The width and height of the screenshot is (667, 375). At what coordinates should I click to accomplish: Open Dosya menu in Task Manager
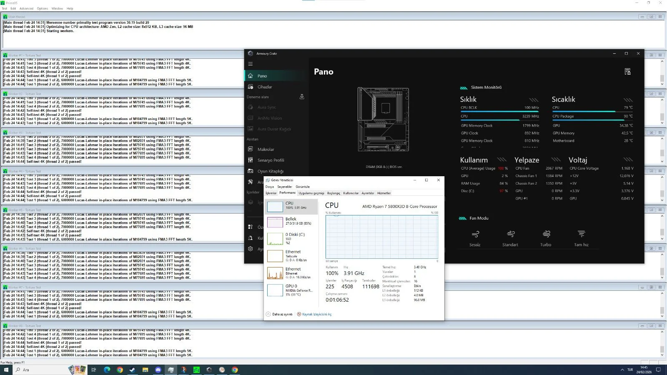click(x=270, y=187)
